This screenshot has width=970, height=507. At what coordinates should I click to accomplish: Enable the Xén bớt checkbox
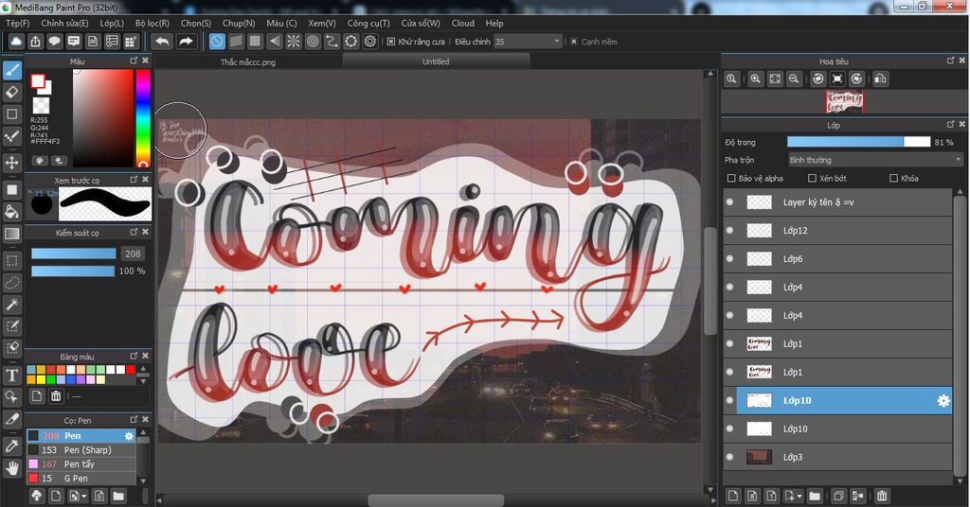point(812,178)
